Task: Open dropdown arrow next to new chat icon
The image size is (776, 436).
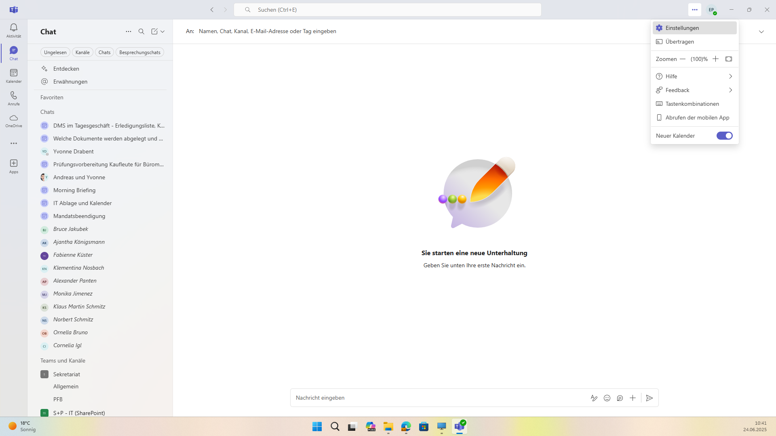Action: pyautogui.click(x=162, y=31)
